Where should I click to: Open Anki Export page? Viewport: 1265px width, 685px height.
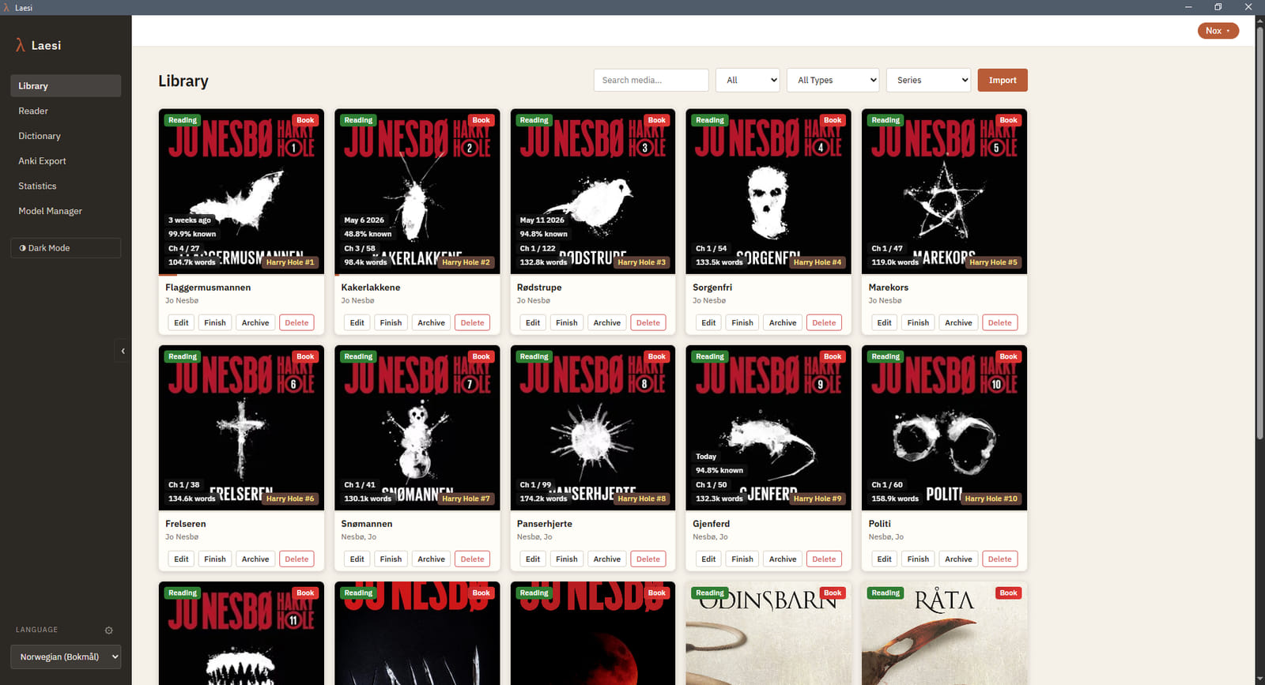(66, 161)
